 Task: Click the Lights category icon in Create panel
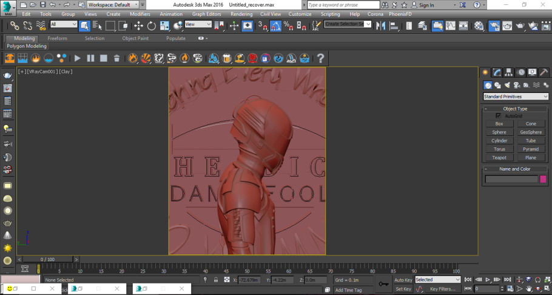(x=507, y=85)
